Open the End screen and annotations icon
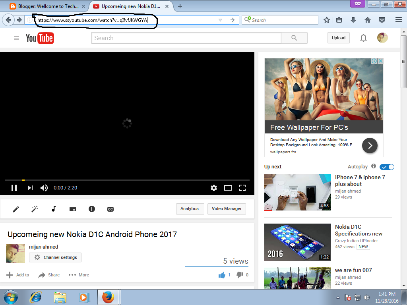The height and width of the screenshot is (305, 407). coord(73,209)
